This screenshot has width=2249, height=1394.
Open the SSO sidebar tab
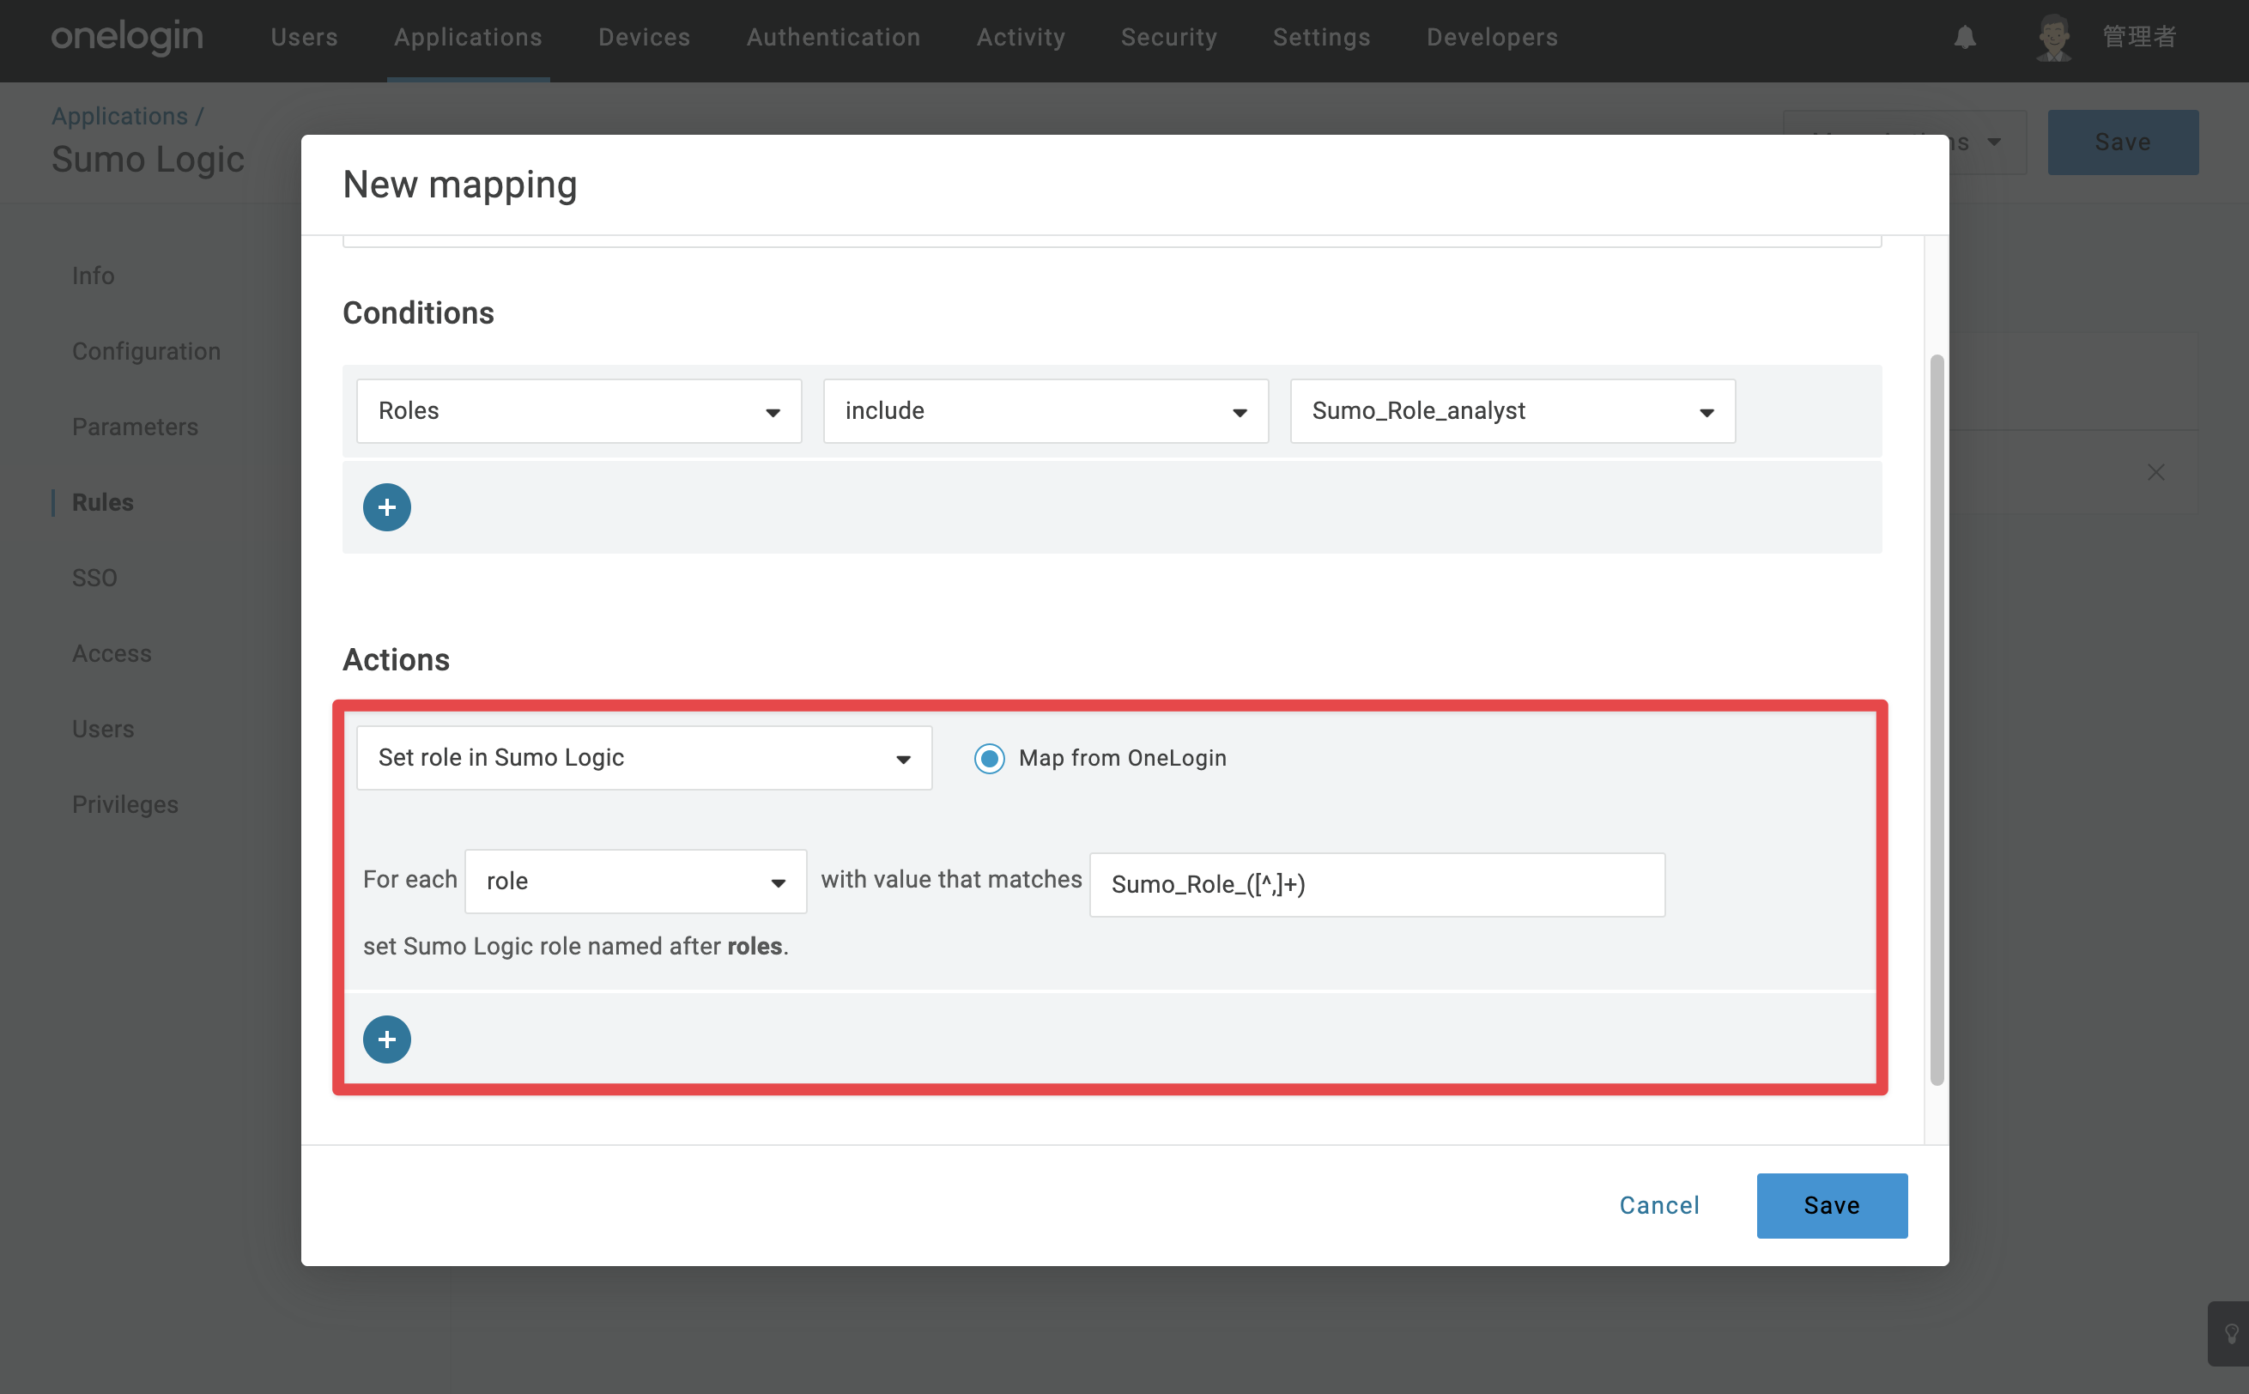(95, 578)
